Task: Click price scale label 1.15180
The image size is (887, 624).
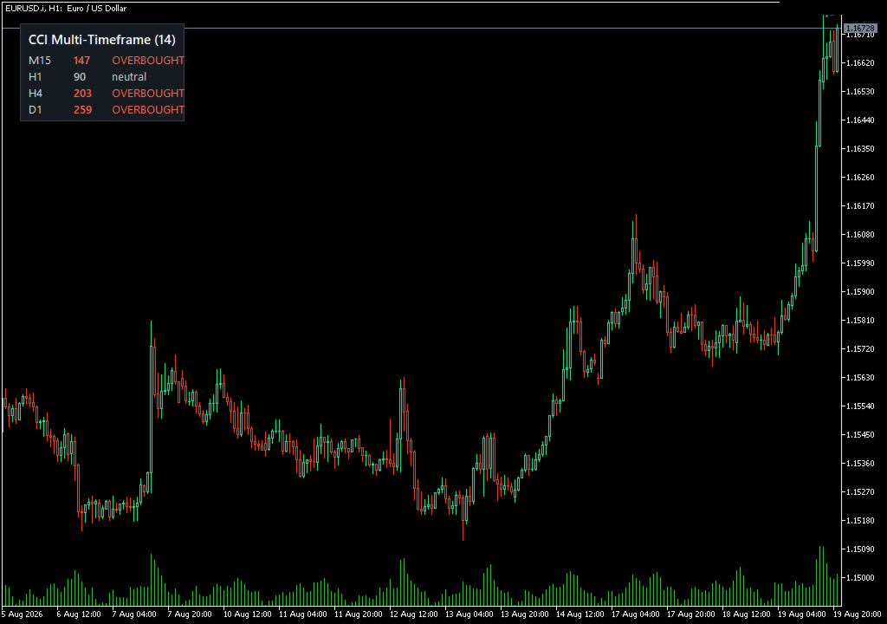Action: click(x=860, y=520)
